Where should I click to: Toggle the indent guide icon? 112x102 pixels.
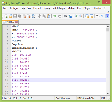point(107,16)
